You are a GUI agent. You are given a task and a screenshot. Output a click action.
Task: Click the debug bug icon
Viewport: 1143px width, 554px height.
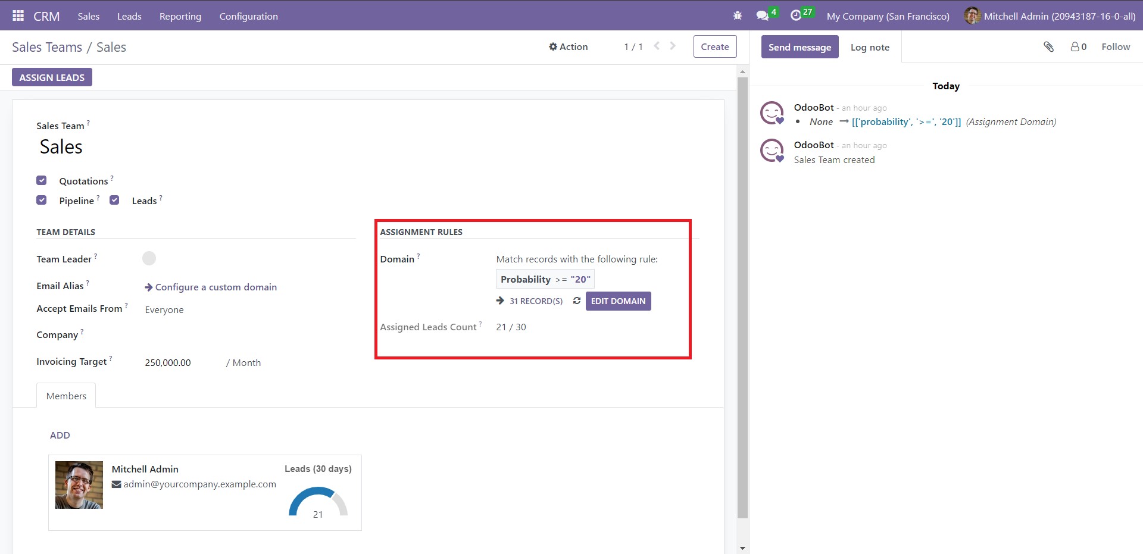coord(738,16)
